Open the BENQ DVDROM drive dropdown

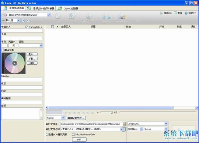tap(49, 15)
